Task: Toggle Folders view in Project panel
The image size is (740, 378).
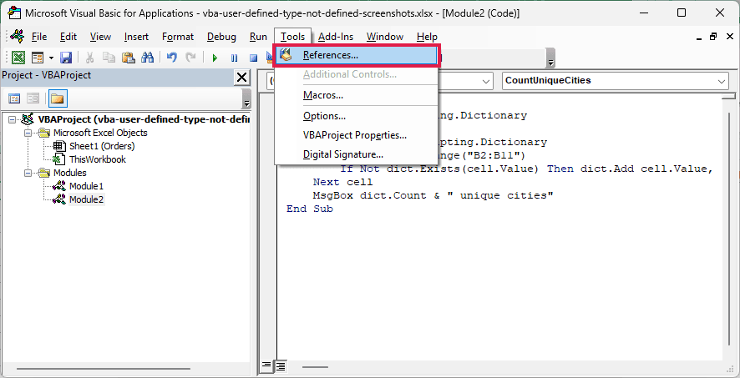Action: (x=57, y=98)
